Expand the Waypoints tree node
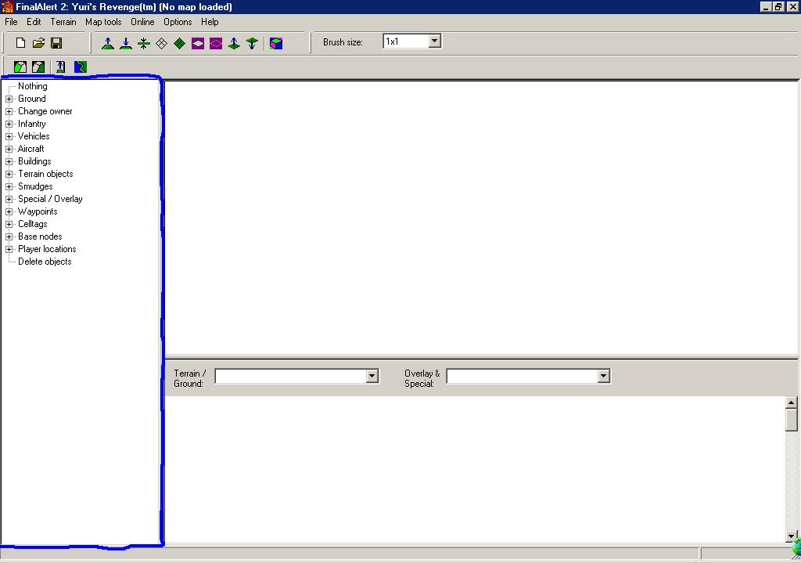The width and height of the screenshot is (801, 563). [9, 211]
